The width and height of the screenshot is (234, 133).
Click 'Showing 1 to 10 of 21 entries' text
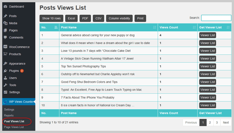pos(59,123)
